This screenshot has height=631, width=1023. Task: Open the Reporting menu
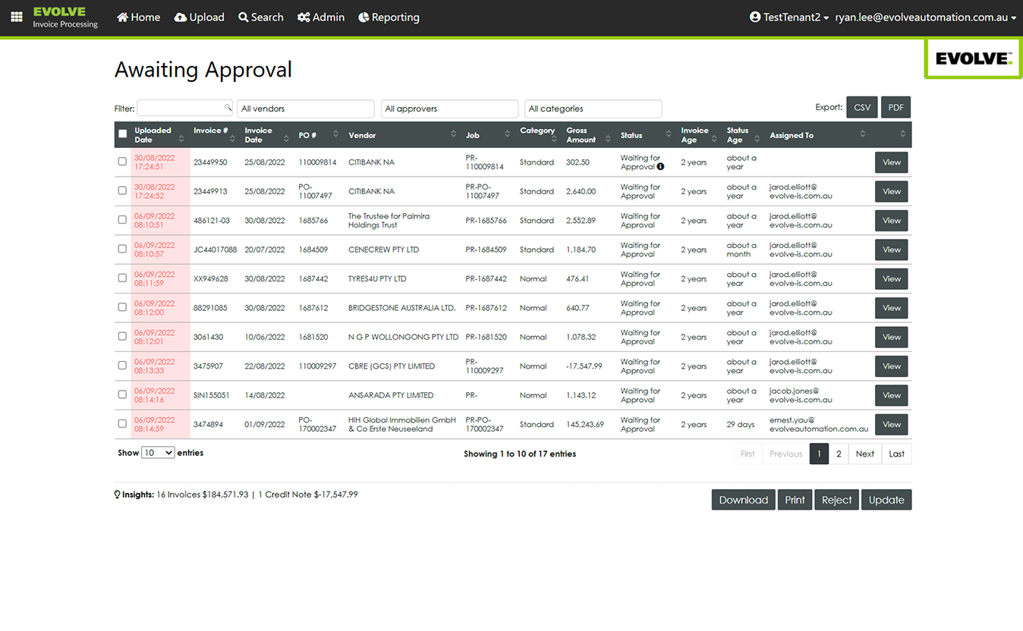tap(389, 17)
